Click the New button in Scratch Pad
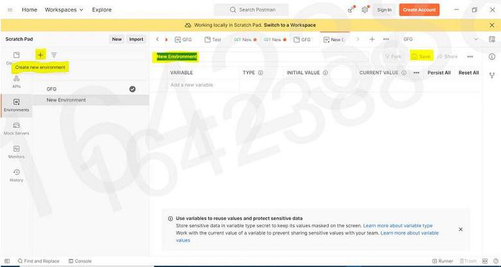 click(117, 39)
